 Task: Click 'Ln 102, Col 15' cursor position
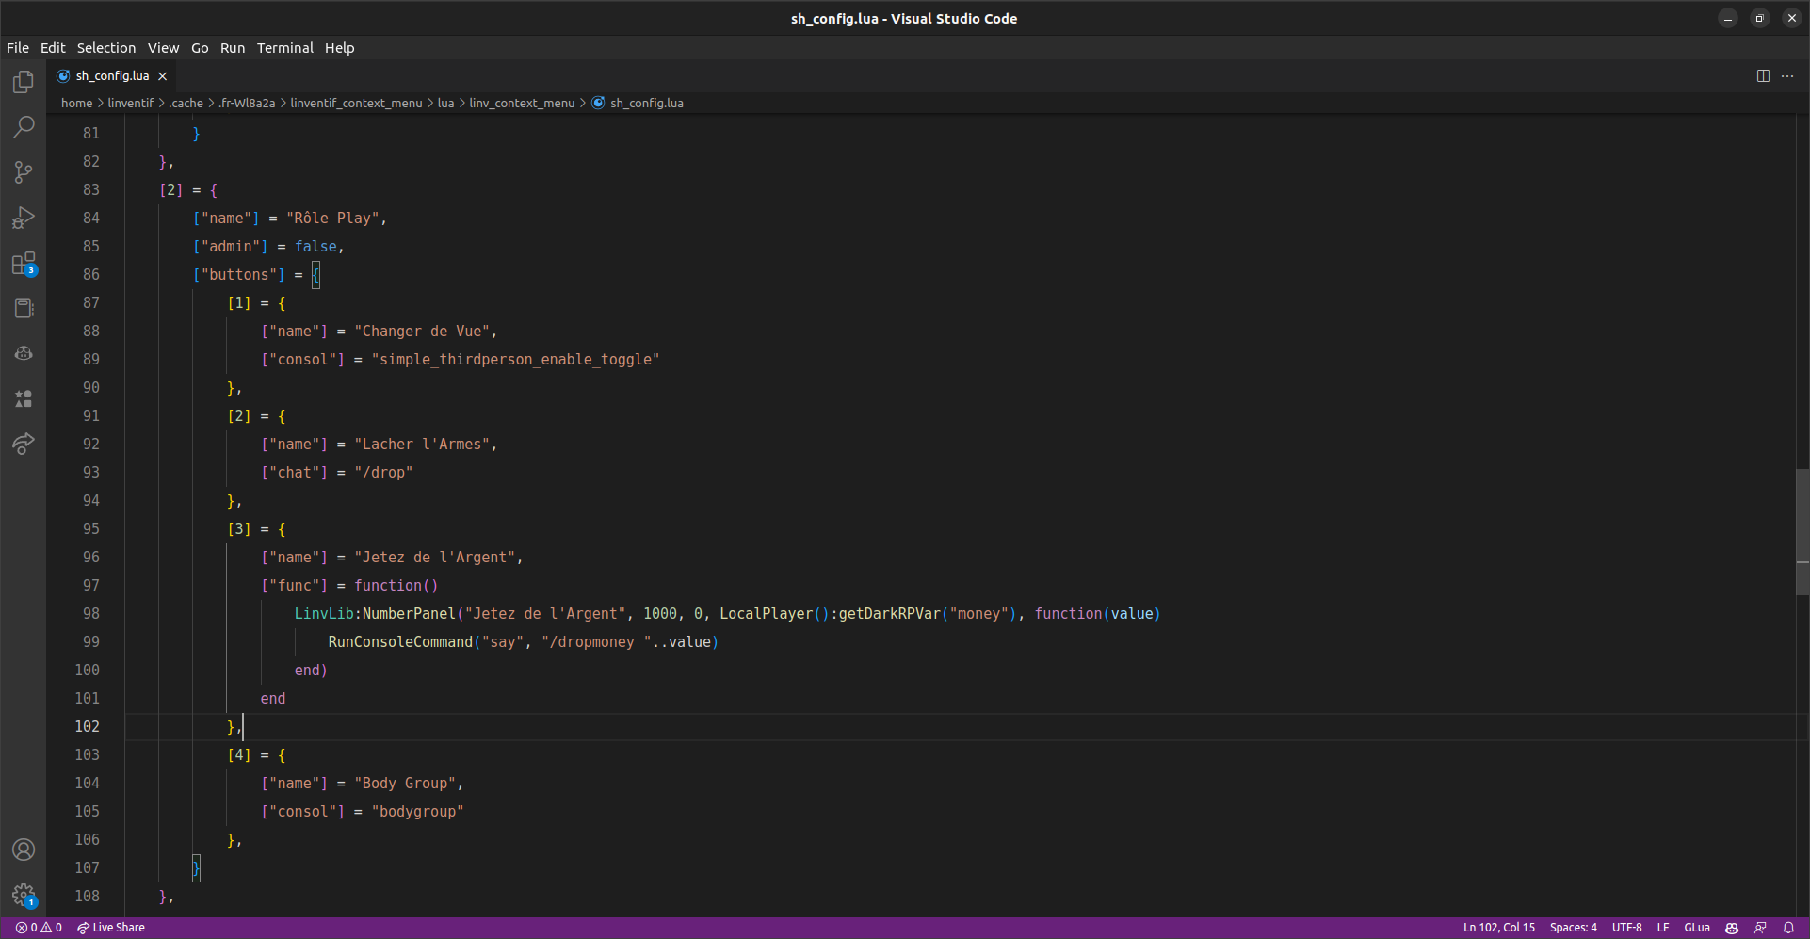coord(1499,928)
